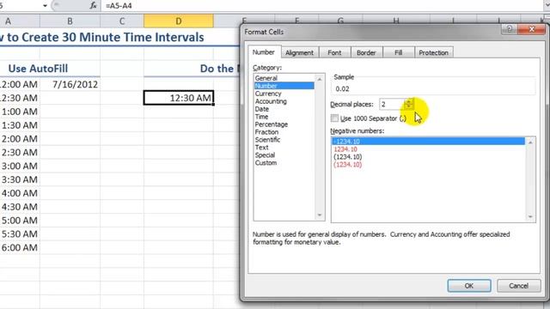Switch to the Number tab
Screen dimensions: 550x309
(264, 52)
